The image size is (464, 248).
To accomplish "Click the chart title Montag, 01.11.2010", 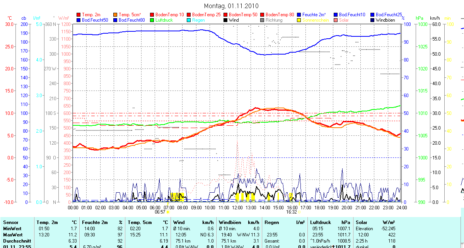I will [231, 6].
